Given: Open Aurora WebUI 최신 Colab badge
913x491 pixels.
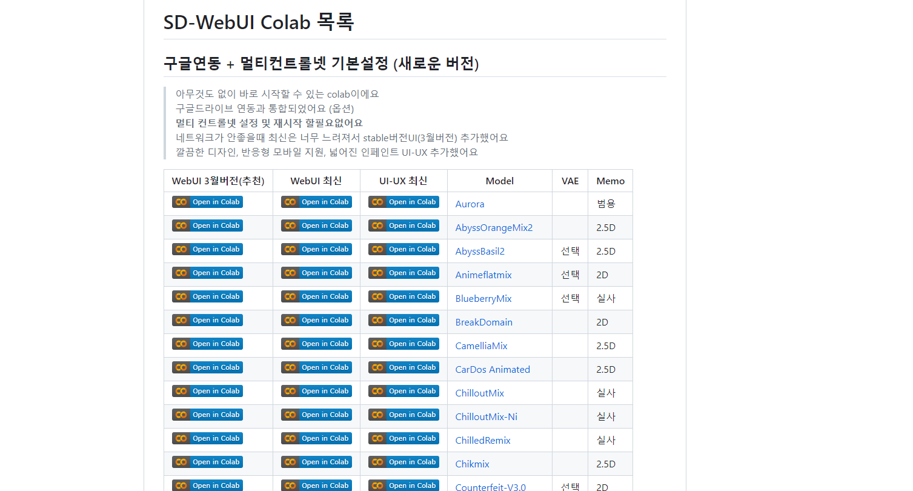Looking at the screenshot, I should point(316,202).
